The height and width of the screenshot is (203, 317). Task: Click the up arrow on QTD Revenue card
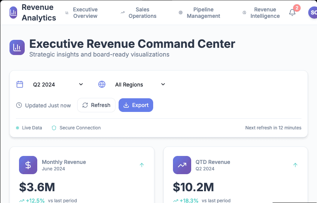pyautogui.click(x=295, y=165)
